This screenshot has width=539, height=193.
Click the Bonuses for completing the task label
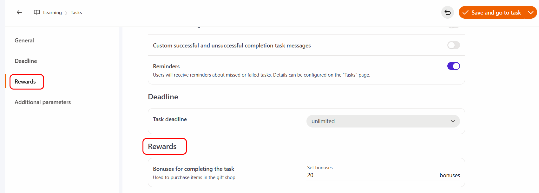194,169
